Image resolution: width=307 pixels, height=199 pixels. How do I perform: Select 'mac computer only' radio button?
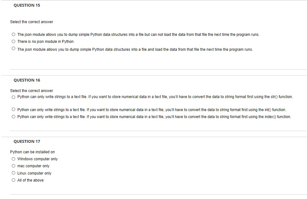click(x=13, y=166)
